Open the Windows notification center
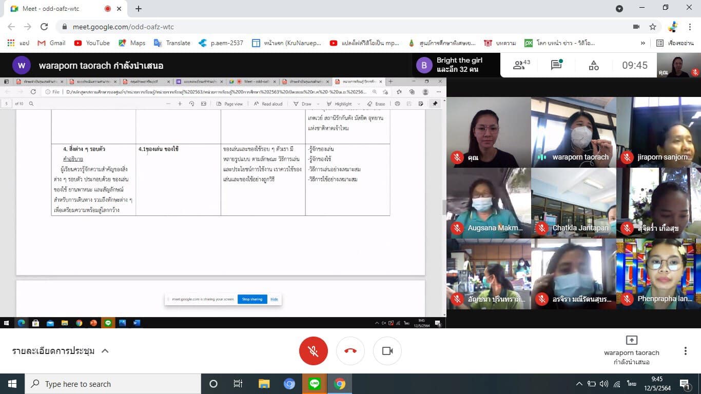The image size is (701, 394). (x=684, y=384)
